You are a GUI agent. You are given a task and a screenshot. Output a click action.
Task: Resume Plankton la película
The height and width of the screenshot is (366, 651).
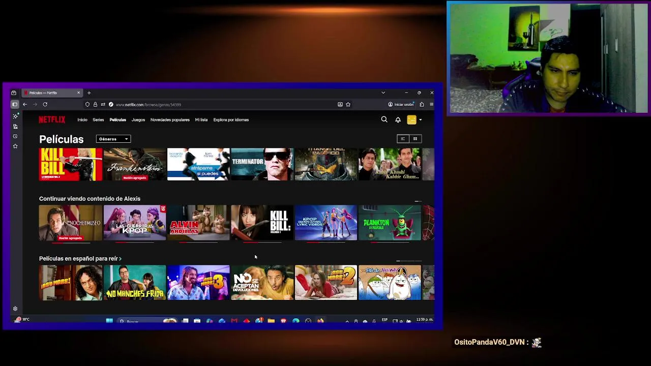click(390, 223)
